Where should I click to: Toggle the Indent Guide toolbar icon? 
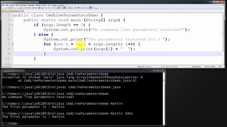64,8
